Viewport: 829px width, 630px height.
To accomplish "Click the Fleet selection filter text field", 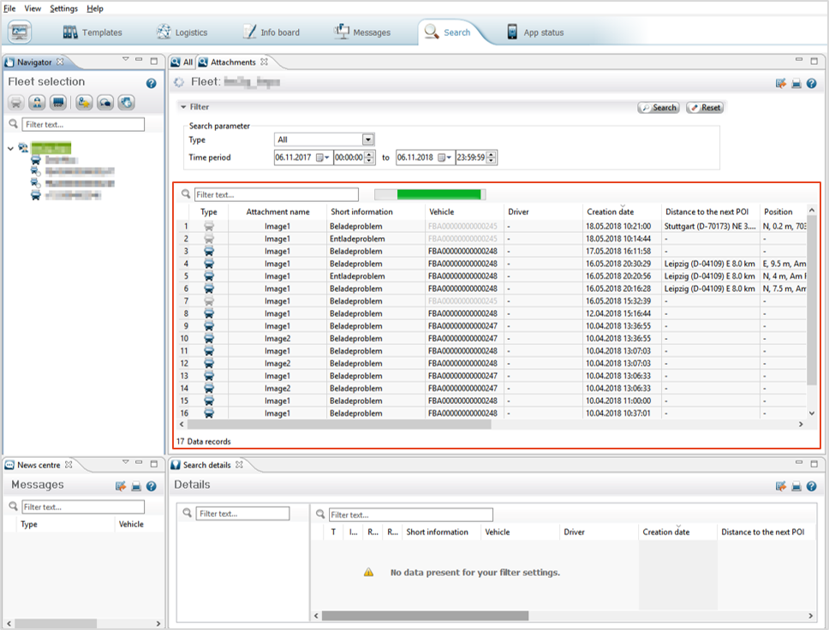I will pyautogui.click(x=83, y=125).
